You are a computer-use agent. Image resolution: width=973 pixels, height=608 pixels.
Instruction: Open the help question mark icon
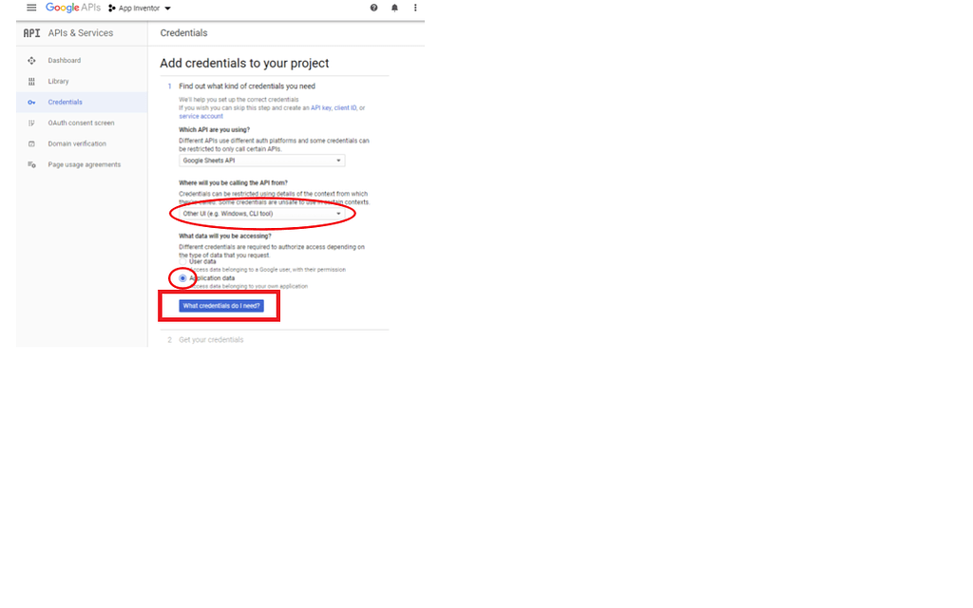pyautogui.click(x=373, y=8)
